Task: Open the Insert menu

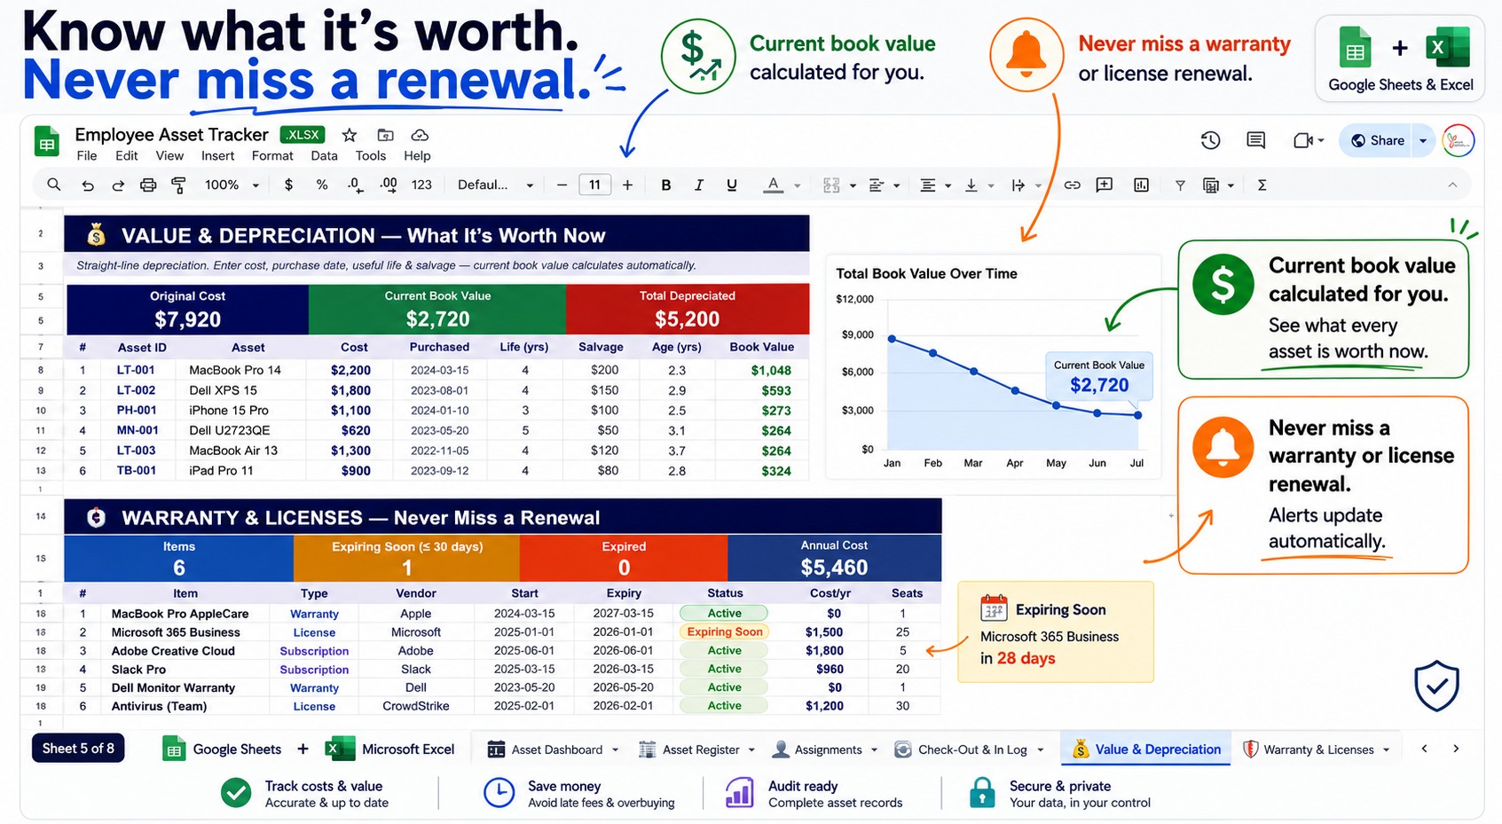Action: click(217, 156)
